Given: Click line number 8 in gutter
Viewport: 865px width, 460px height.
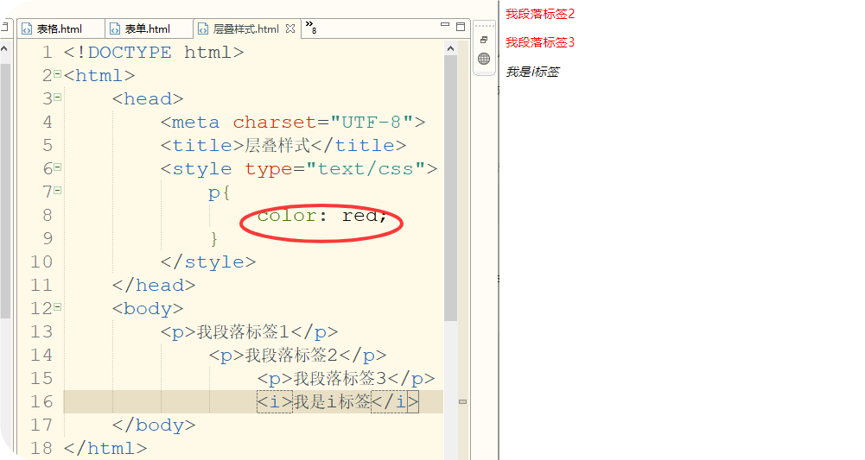Looking at the screenshot, I should (x=48, y=216).
